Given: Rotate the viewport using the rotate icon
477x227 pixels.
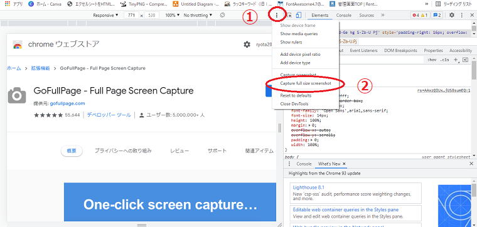Looking at the screenshot, I should [x=222, y=15].
